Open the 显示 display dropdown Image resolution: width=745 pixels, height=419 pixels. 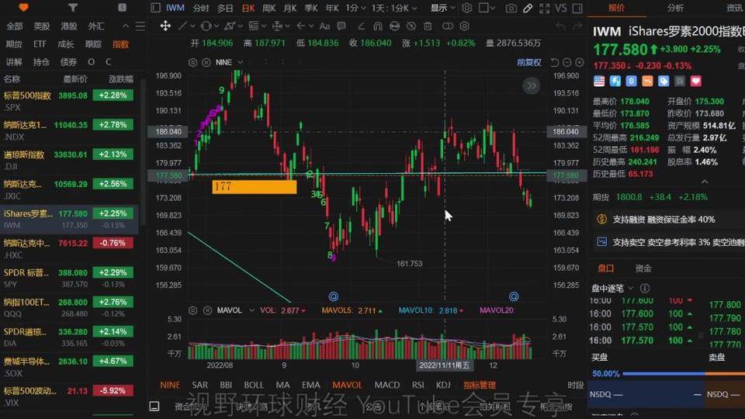tap(443, 8)
